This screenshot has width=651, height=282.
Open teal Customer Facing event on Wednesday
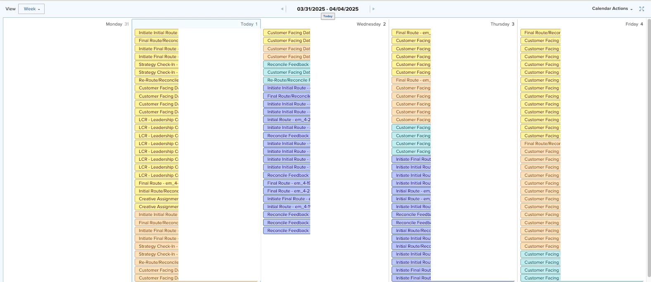click(x=287, y=72)
